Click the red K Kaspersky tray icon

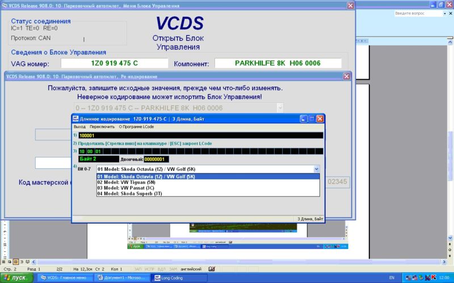pyautogui.click(x=434, y=277)
